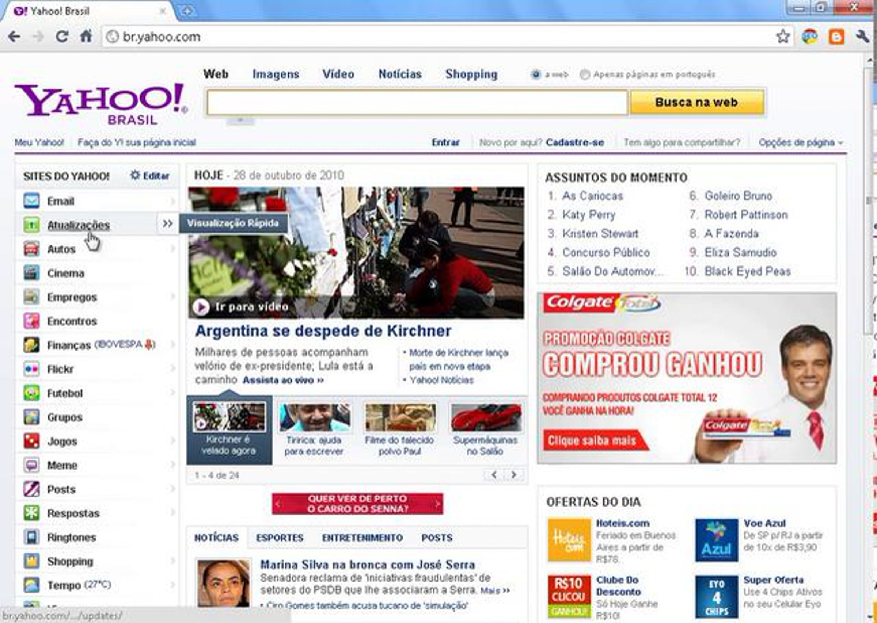Play video with 'Ir para vídeo' button
Image resolution: width=877 pixels, height=623 pixels.
201,306
